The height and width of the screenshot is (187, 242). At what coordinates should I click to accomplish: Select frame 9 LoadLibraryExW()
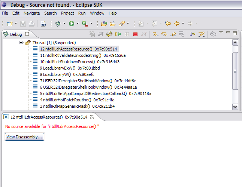[x=70, y=68]
